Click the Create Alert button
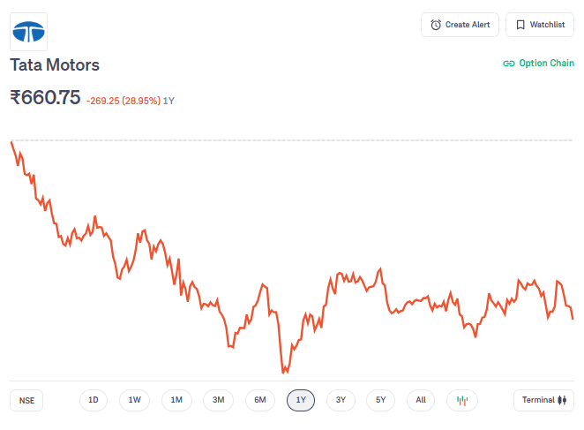 [x=460, y=25]
